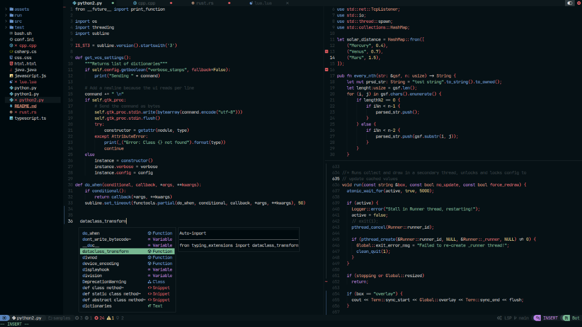Click the red error icon in status bar

pos(96,318)
